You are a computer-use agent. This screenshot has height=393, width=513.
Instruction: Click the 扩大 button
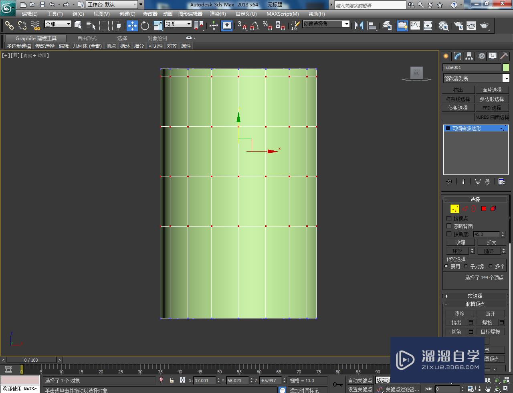[x=491, y=242]
